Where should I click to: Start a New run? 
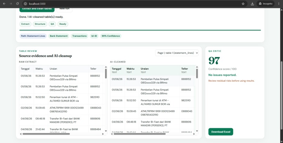(65, 9)
